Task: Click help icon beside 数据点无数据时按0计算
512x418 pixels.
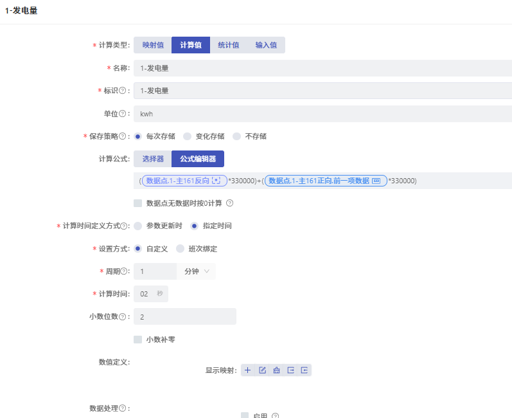Action: tap(229, 203)
